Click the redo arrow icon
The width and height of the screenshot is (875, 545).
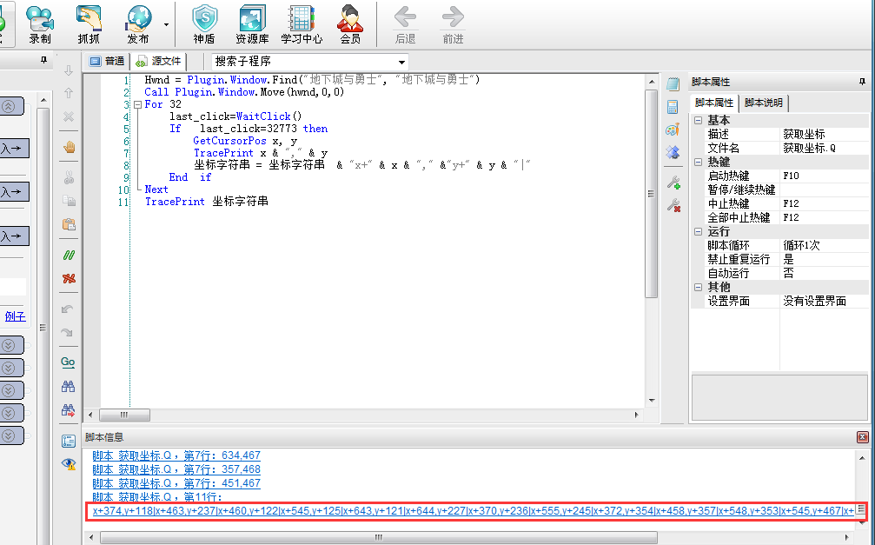(x=68, y=332)
